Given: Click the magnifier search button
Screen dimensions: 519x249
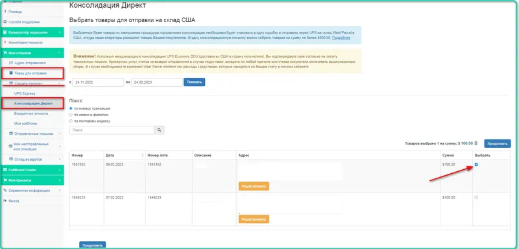Looking at the screenshot, I should 159,130.
